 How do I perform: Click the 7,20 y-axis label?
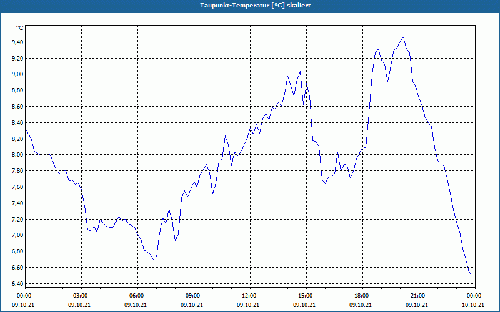[18, 220]
